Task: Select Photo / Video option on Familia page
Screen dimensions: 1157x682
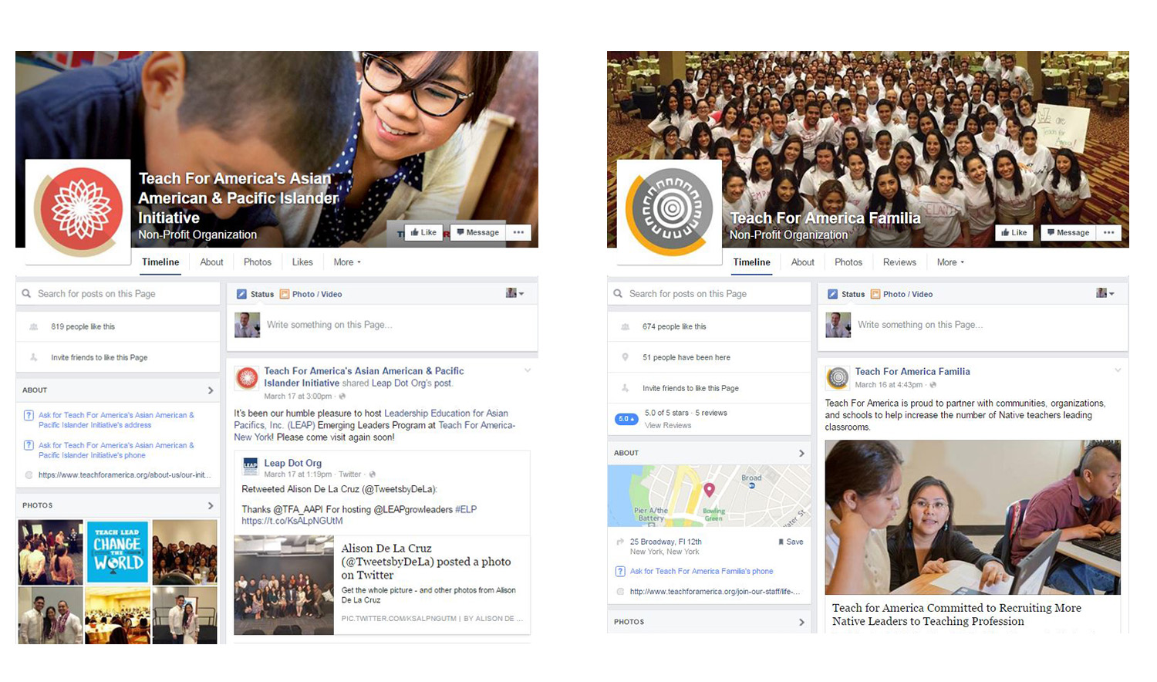Action: [902, 294]
